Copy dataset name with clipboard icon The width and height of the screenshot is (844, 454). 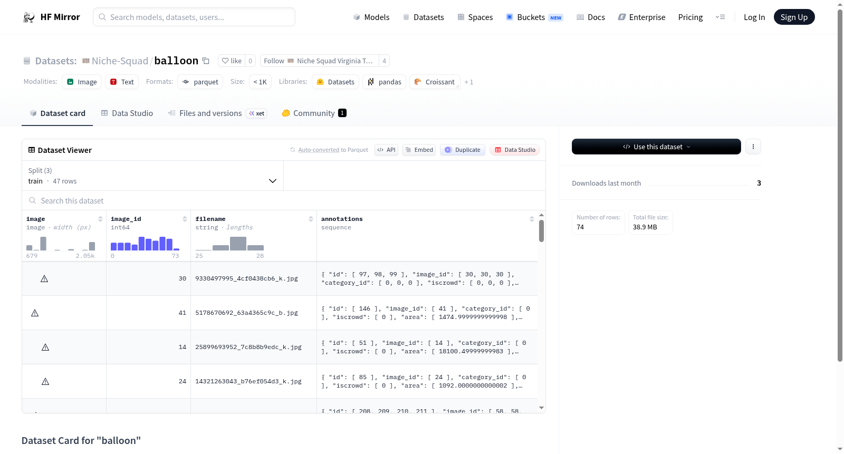(x=206, y=61)
